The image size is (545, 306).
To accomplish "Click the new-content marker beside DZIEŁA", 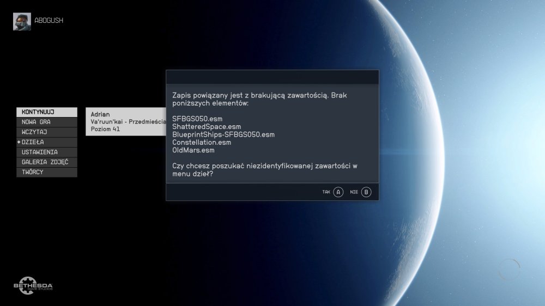I will pos(19,142).
